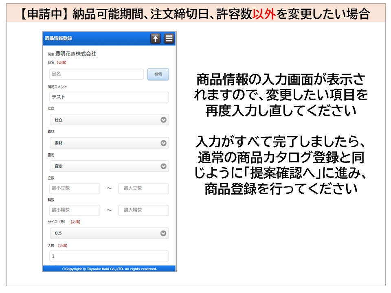Click the 【申請中】 slide title banner

coord(195,13)
